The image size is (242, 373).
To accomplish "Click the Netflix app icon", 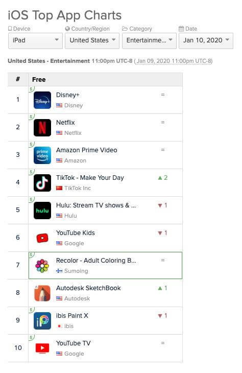I will (x=42, y=128).
